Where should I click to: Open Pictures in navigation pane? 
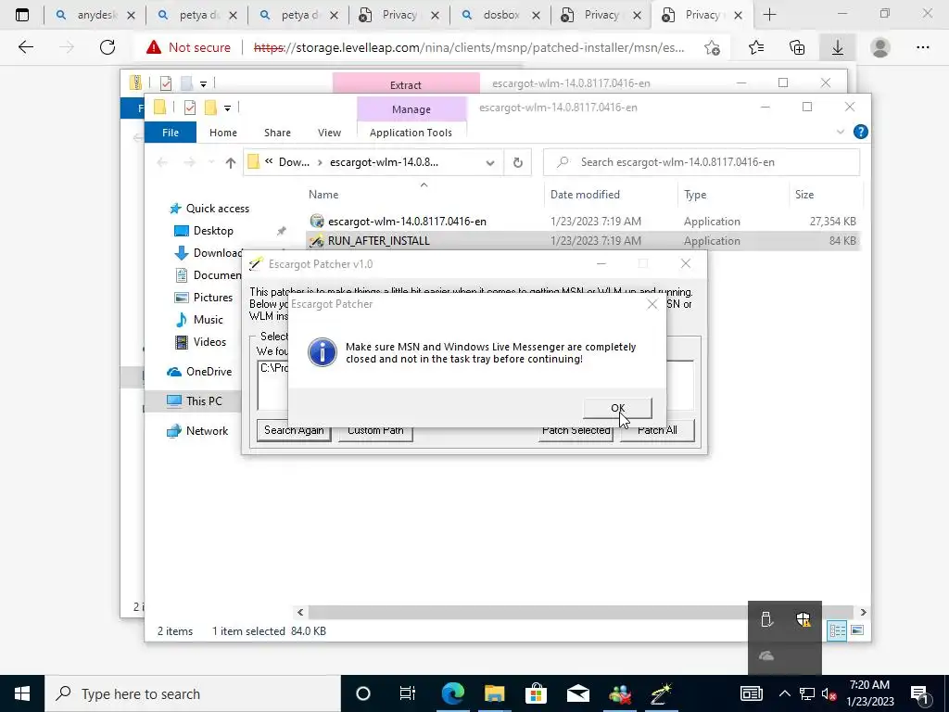point(212,298)
